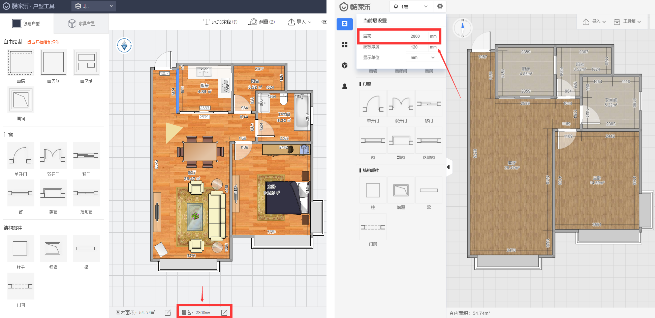Switch to 家具布置 tab
This screenshot has width=655, height=318.
click(82, 24)
